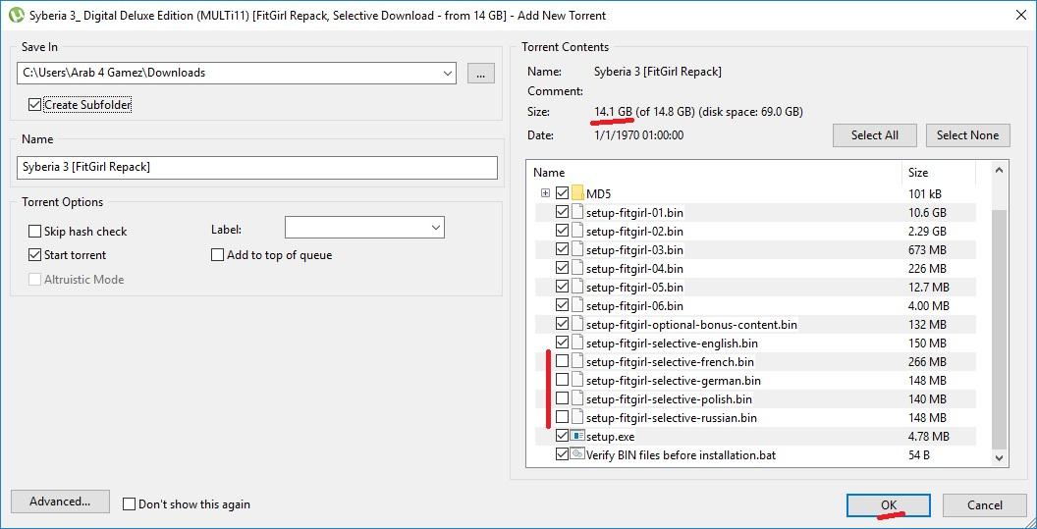Click Select All button
Image resolution: width=1037 pixels, height=529 pixels.
point(874,134)
